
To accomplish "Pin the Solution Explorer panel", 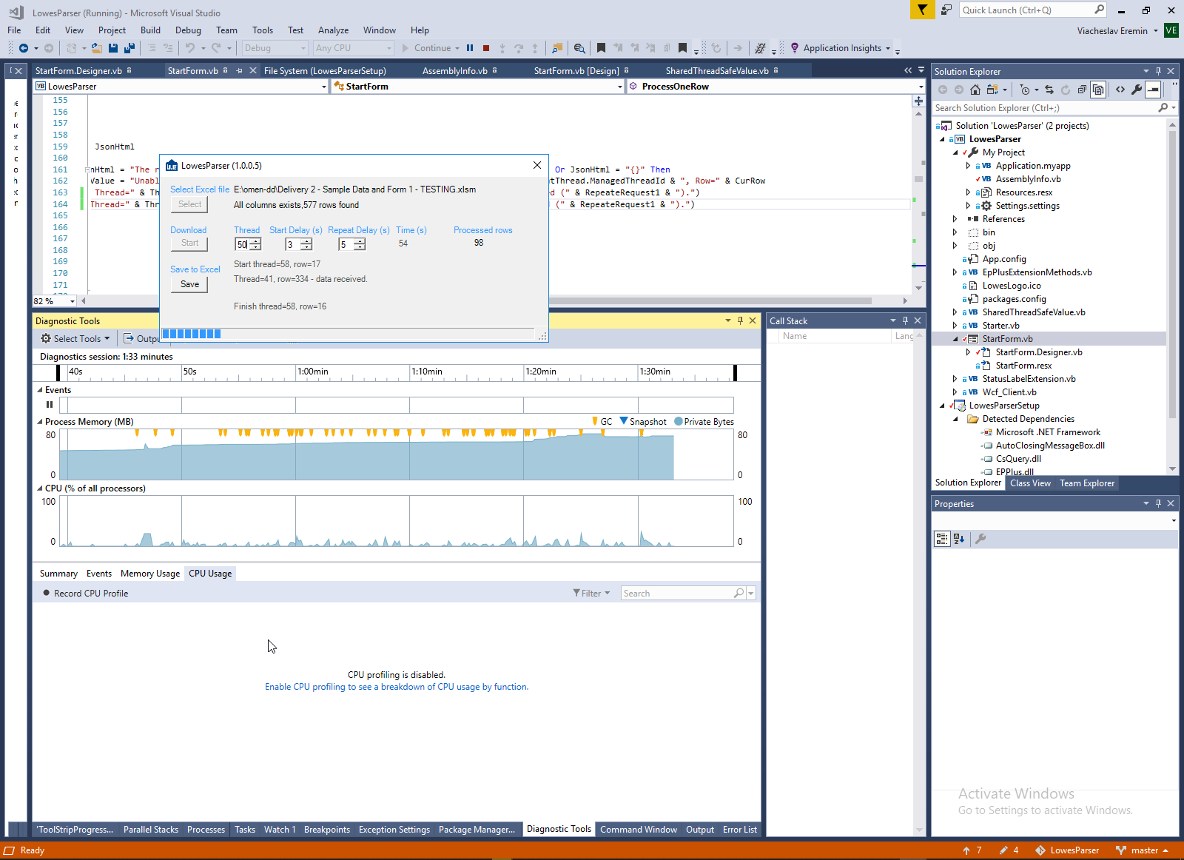I will point(1158,71).
